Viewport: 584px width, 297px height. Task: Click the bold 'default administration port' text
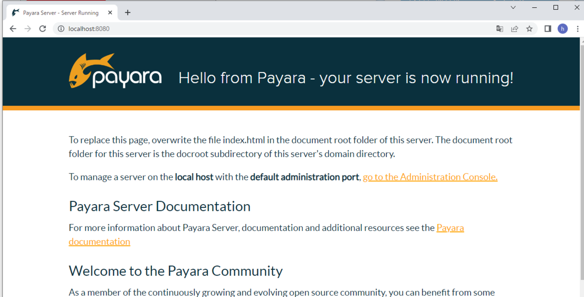(305, 177)
